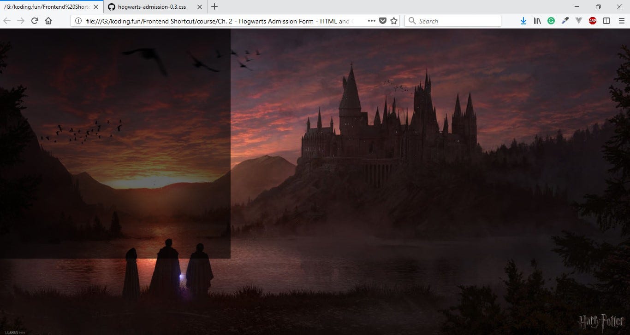Reload the current page
This screenshot has width=630, height=335.
35,21
